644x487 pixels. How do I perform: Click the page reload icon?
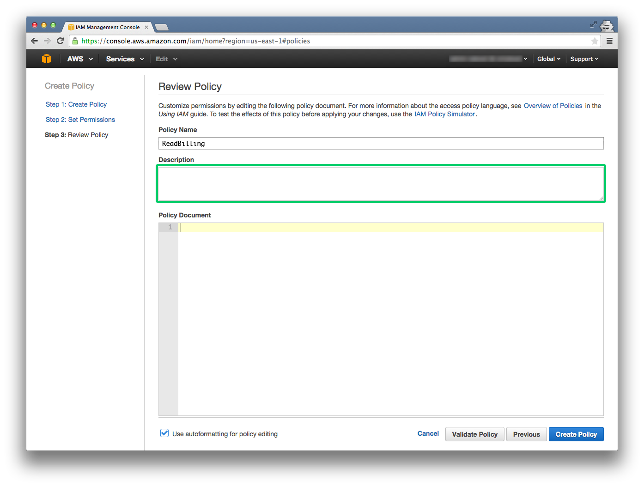tap(61, 41)
